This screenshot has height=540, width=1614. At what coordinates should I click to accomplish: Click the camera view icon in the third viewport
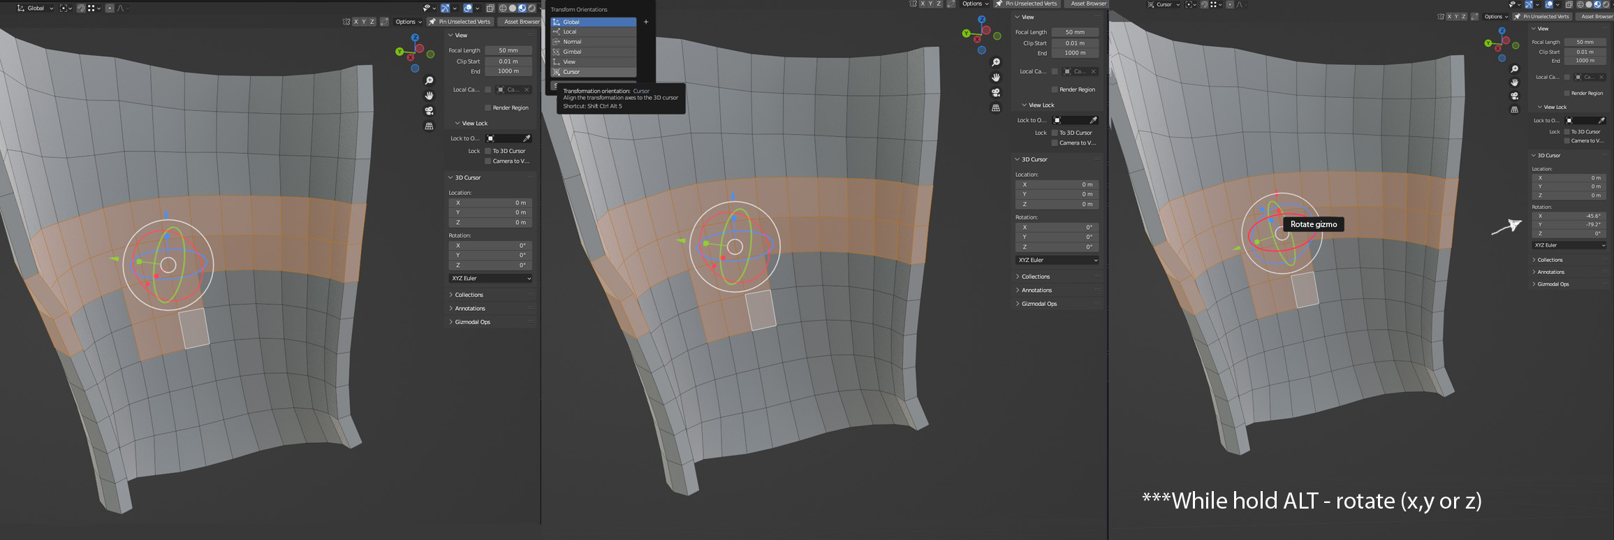click(x=1514, y=96)
